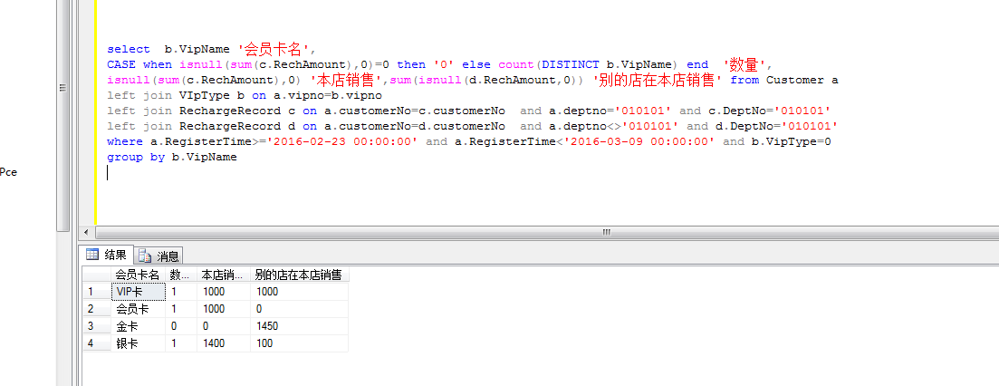
Task: Click 别的店在本店销售 value 0 in 会员卡 row
Action: tap(299, 309)
